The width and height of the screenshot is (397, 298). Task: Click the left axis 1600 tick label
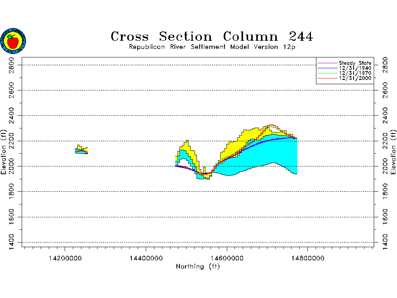(11, 217)
